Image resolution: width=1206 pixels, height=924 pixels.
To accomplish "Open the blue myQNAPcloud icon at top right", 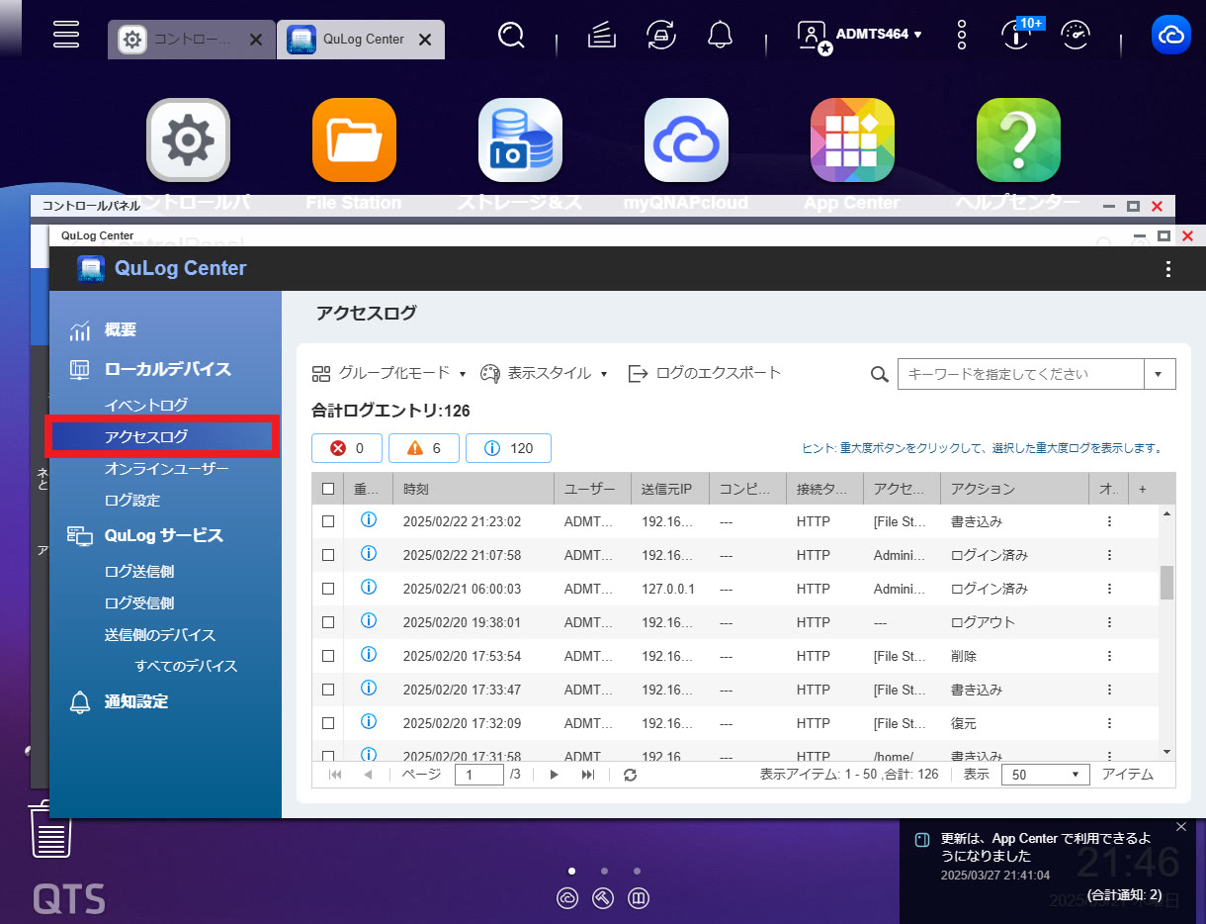I will pos(1171,36).
